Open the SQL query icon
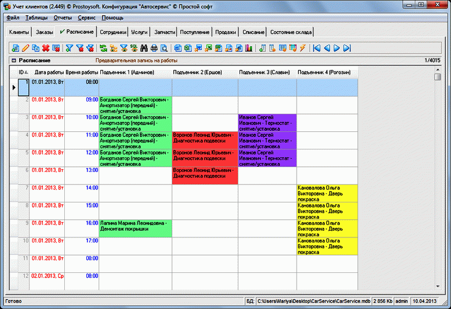Image resolution: width=451 pixels, height=309 pixels. click(134, 48)
